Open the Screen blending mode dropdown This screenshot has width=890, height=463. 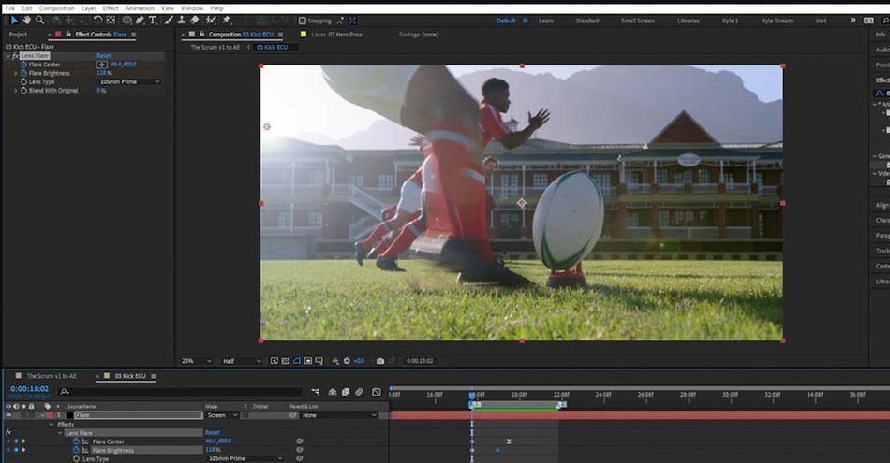(222, 415)
